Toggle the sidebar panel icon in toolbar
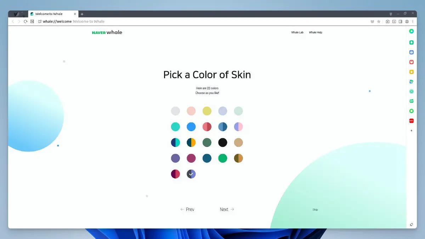 [401, 22]
